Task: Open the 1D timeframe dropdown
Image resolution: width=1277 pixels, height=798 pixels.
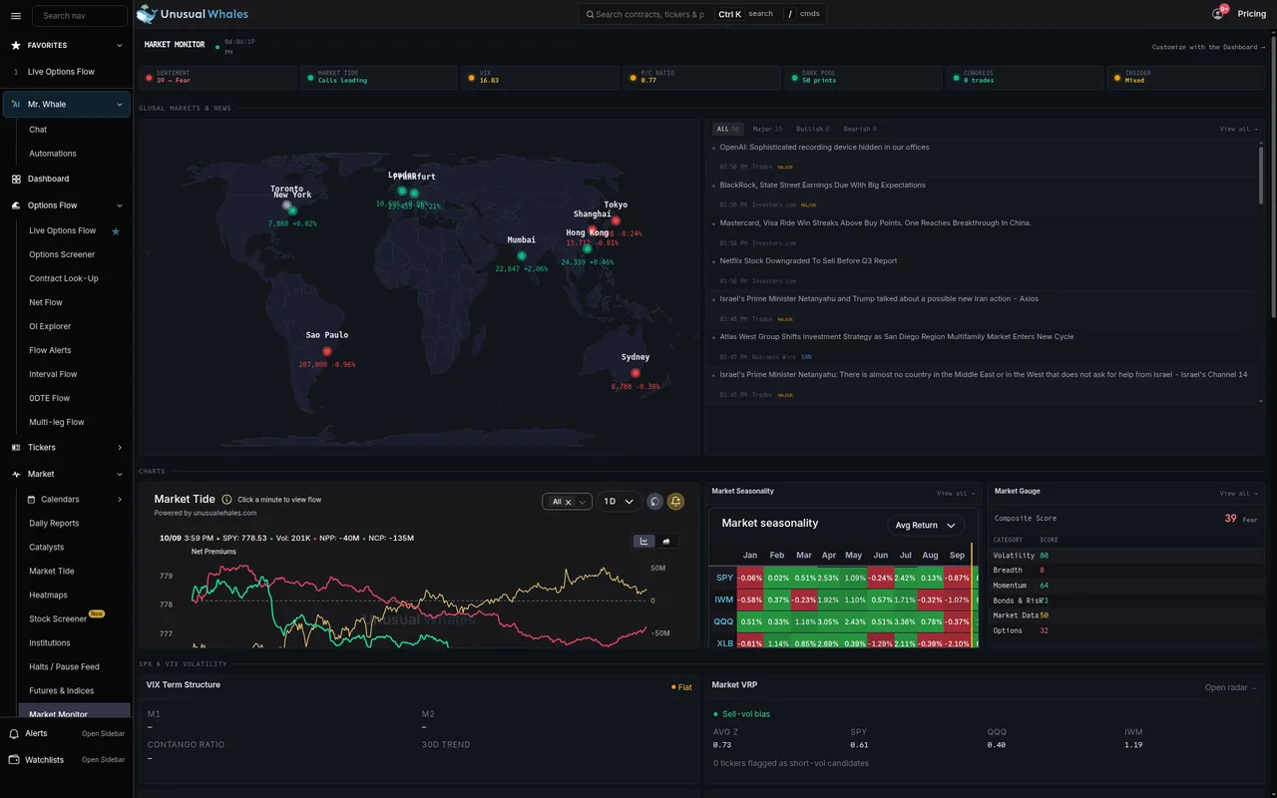Action: (619, 502)
